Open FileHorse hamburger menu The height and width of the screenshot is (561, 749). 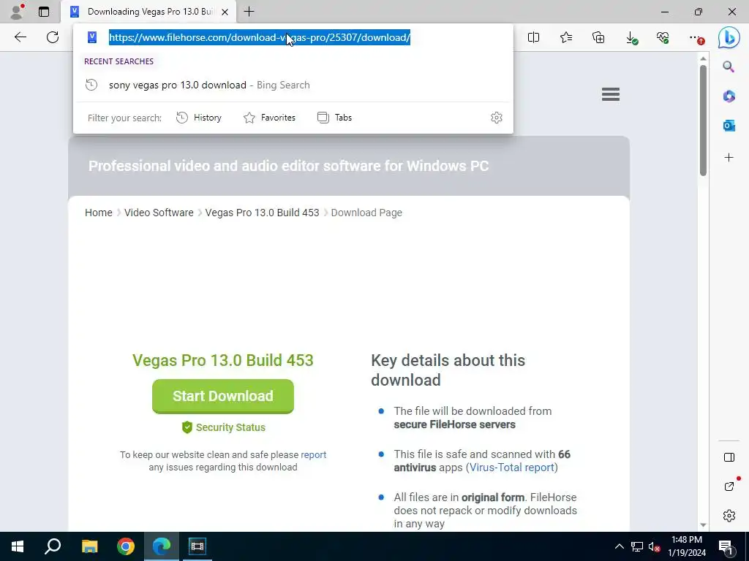point(611,94)
